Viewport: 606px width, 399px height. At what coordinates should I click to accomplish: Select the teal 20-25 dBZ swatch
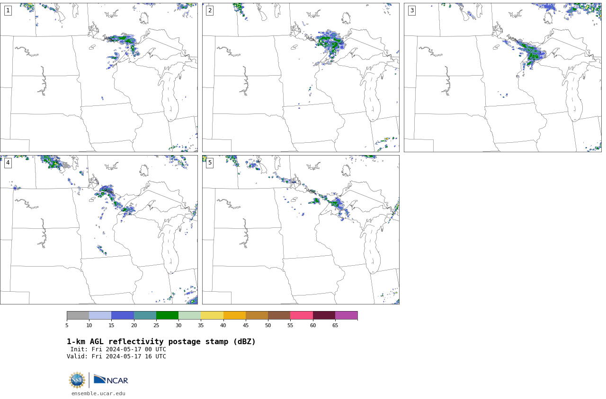coord(145,315)
